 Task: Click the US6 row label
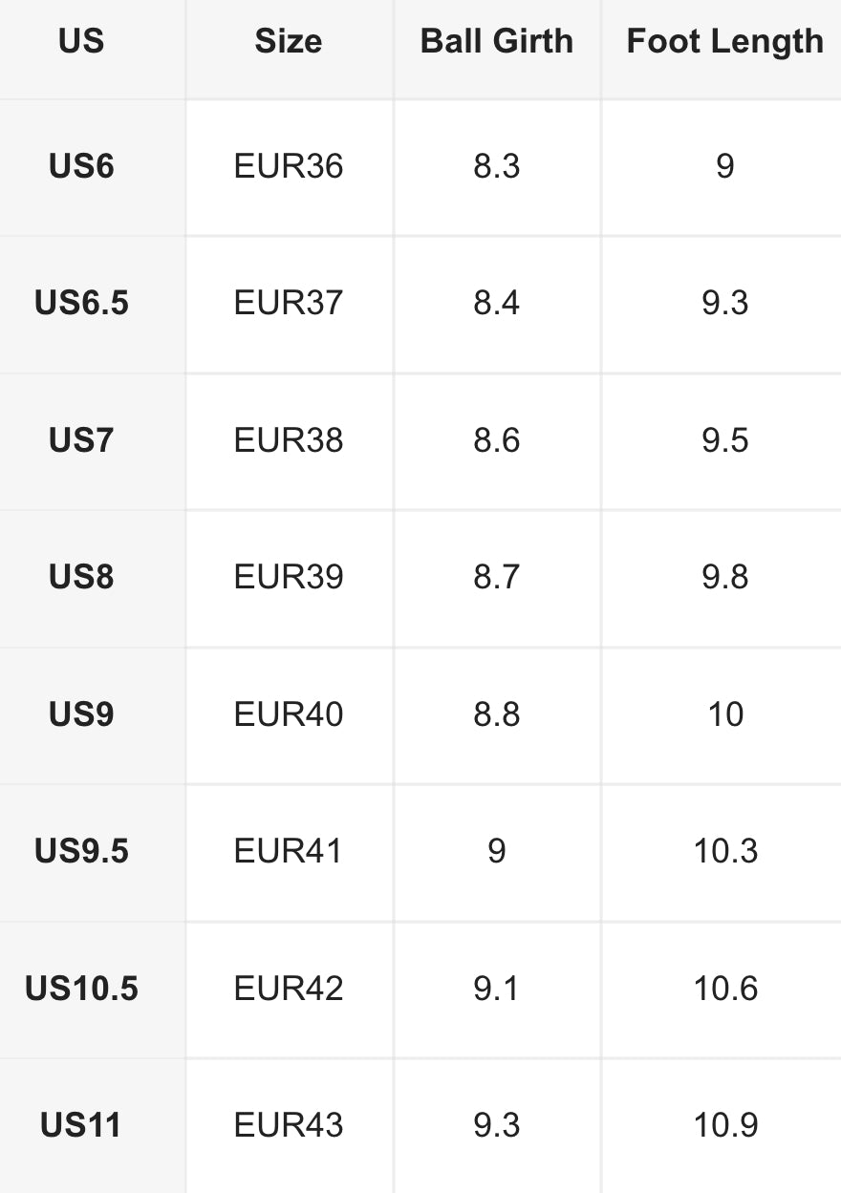click(x=81, y=166)
